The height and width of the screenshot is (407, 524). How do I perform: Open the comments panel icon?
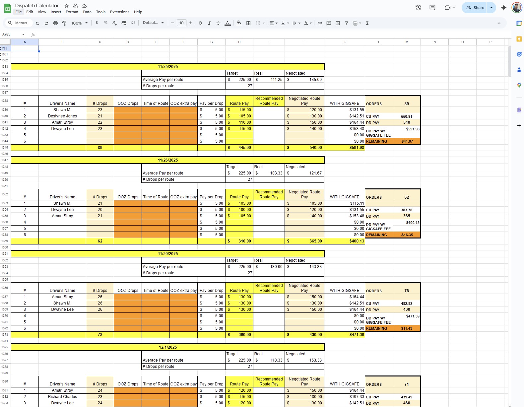[432, 8]
